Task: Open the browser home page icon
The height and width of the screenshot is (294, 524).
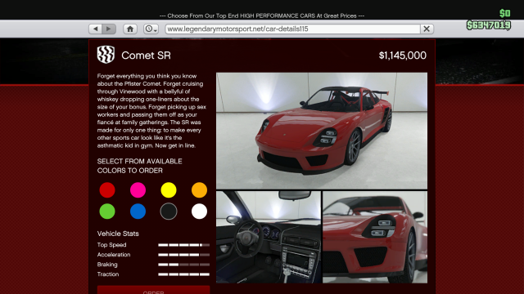Action: (130, 29)
